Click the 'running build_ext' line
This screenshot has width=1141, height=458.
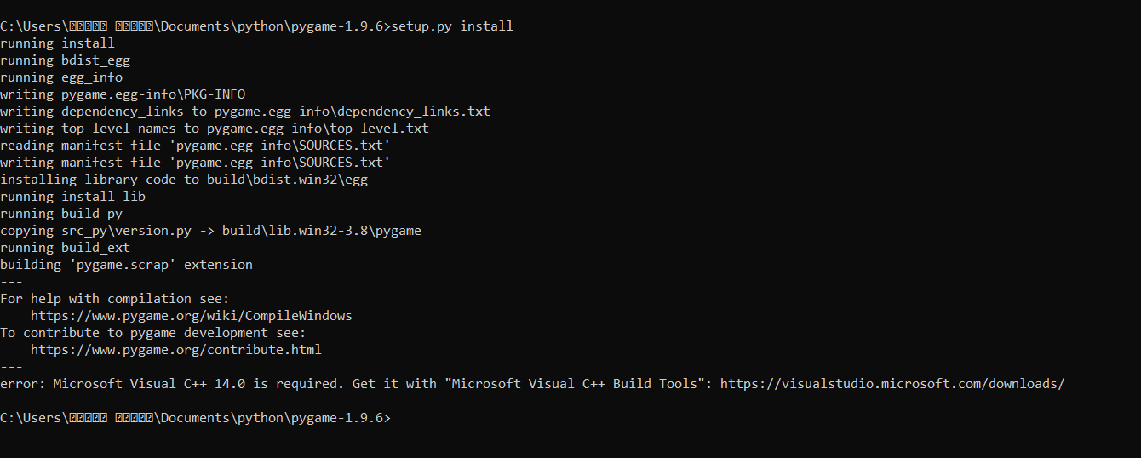coord(65,248)
